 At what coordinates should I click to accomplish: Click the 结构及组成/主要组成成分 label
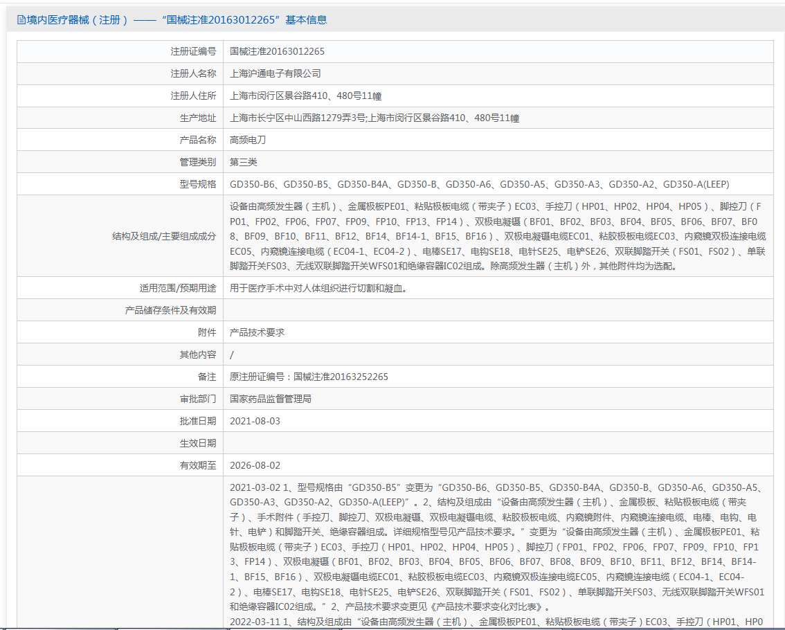164,236
